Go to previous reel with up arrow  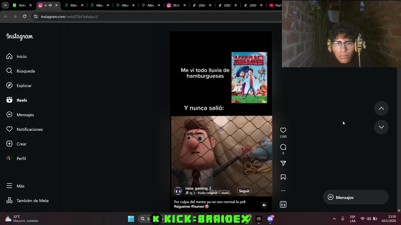[x=381, y=108]
